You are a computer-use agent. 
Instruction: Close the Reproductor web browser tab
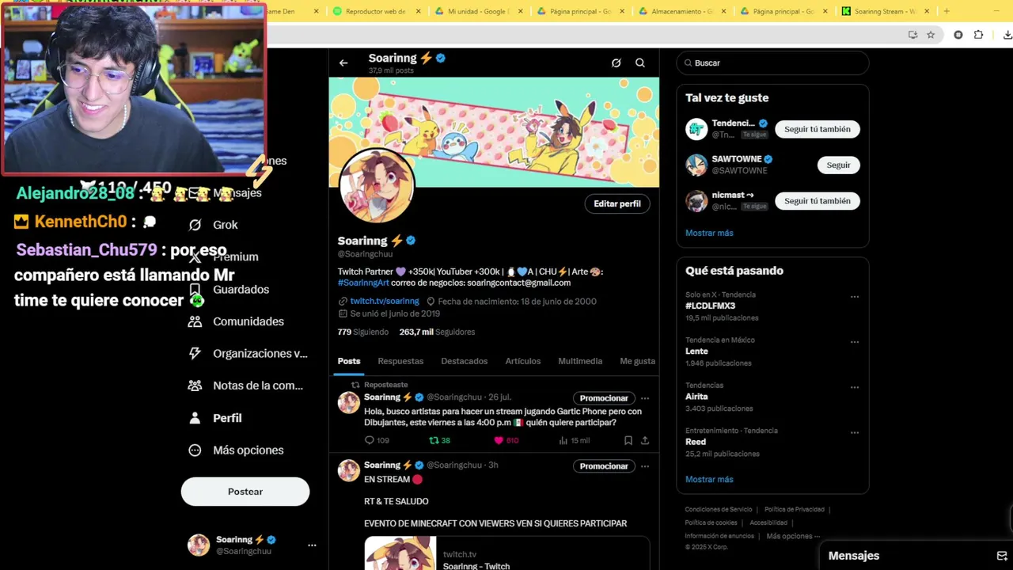click(419, 11)
